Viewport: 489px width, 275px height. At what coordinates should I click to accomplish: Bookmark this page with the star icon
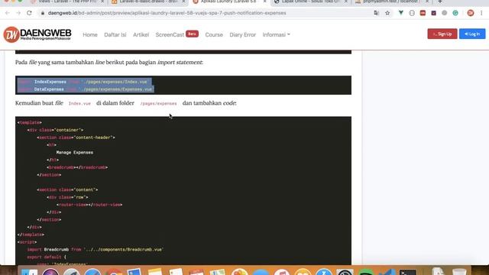(x=387, y=13)
